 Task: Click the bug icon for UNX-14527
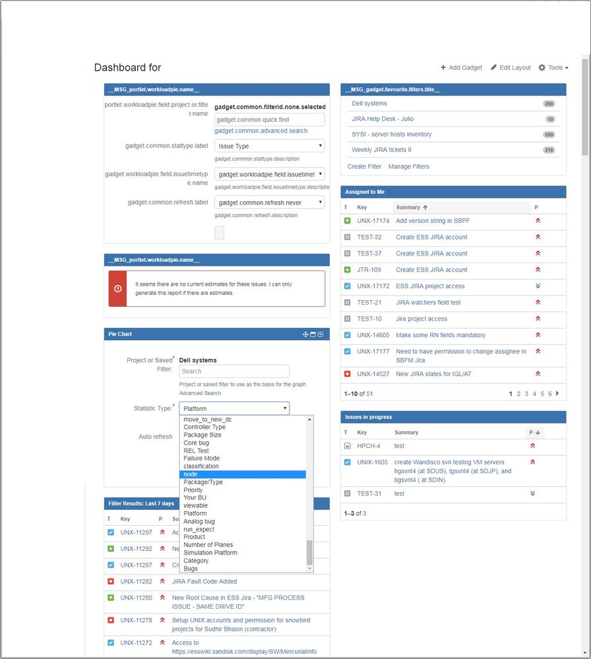pyautogui.click(x=347, y=373)
